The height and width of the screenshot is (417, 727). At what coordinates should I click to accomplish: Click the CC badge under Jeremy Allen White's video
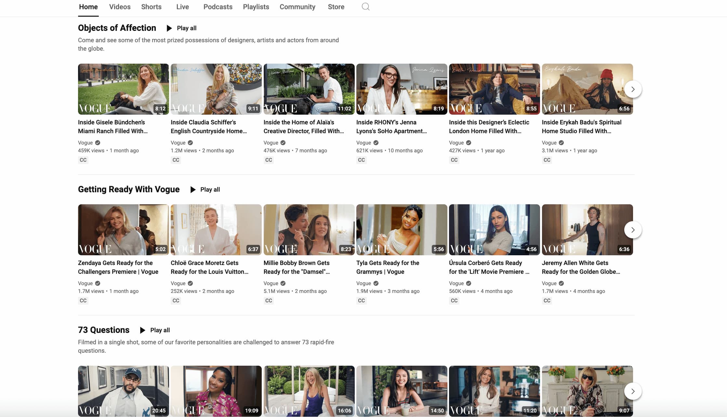pyautogui.click(x=547, y=300)
